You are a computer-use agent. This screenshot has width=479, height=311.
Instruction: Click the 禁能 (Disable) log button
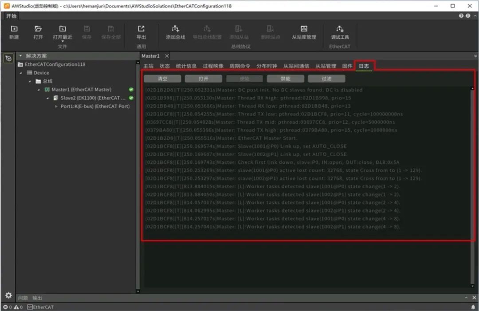285,79
